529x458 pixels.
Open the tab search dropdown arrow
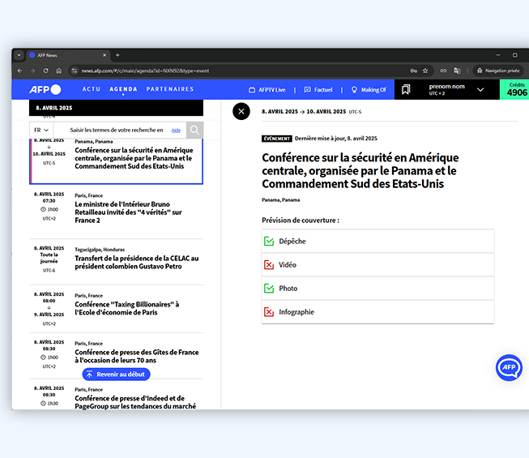click(19, 55)
